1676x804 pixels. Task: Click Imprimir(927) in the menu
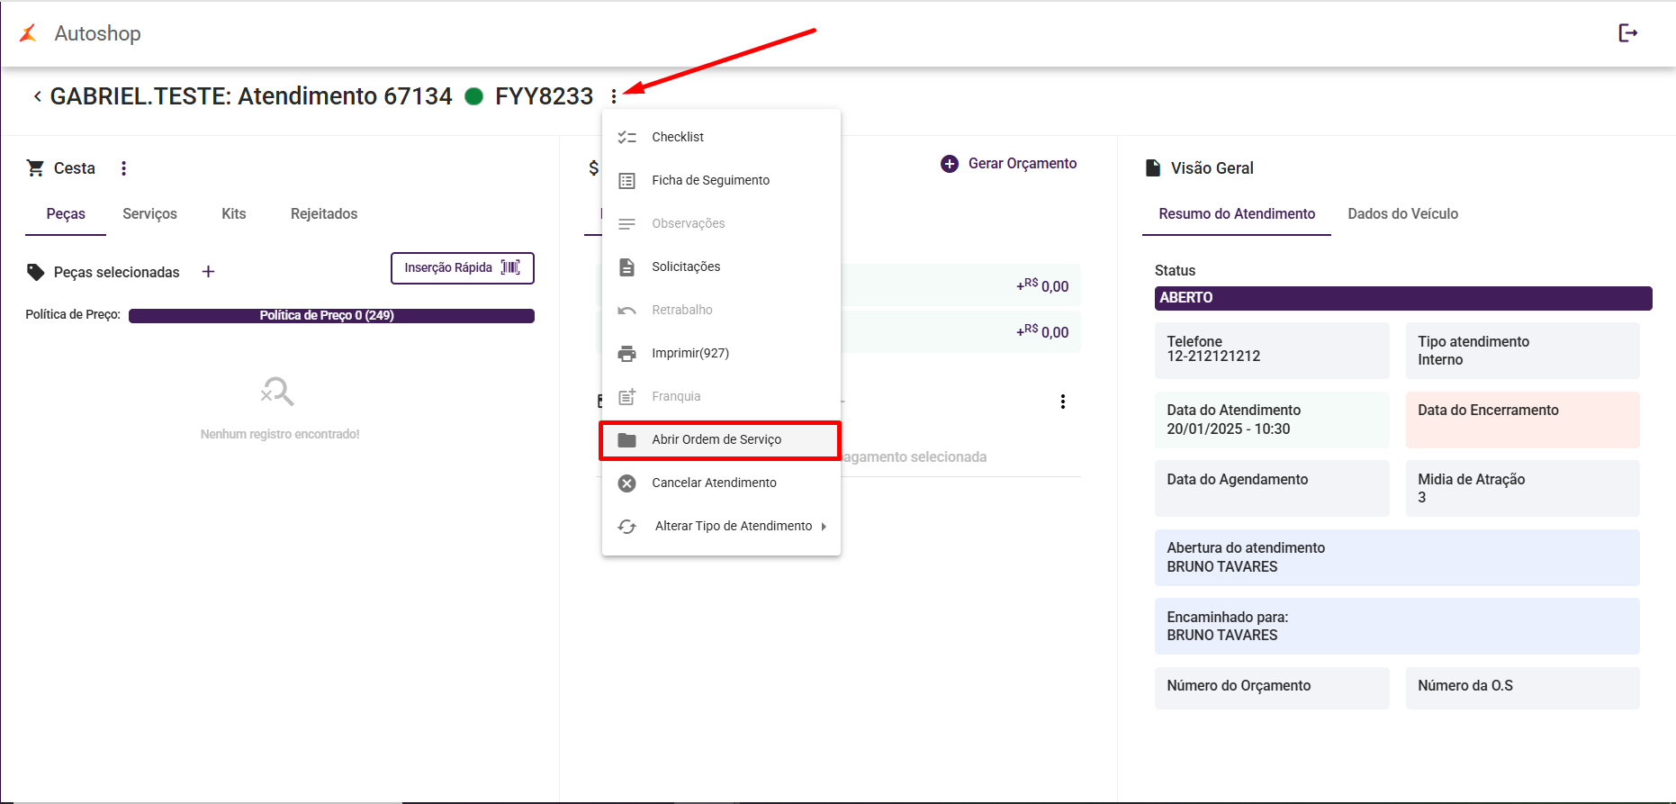[690, 353]
